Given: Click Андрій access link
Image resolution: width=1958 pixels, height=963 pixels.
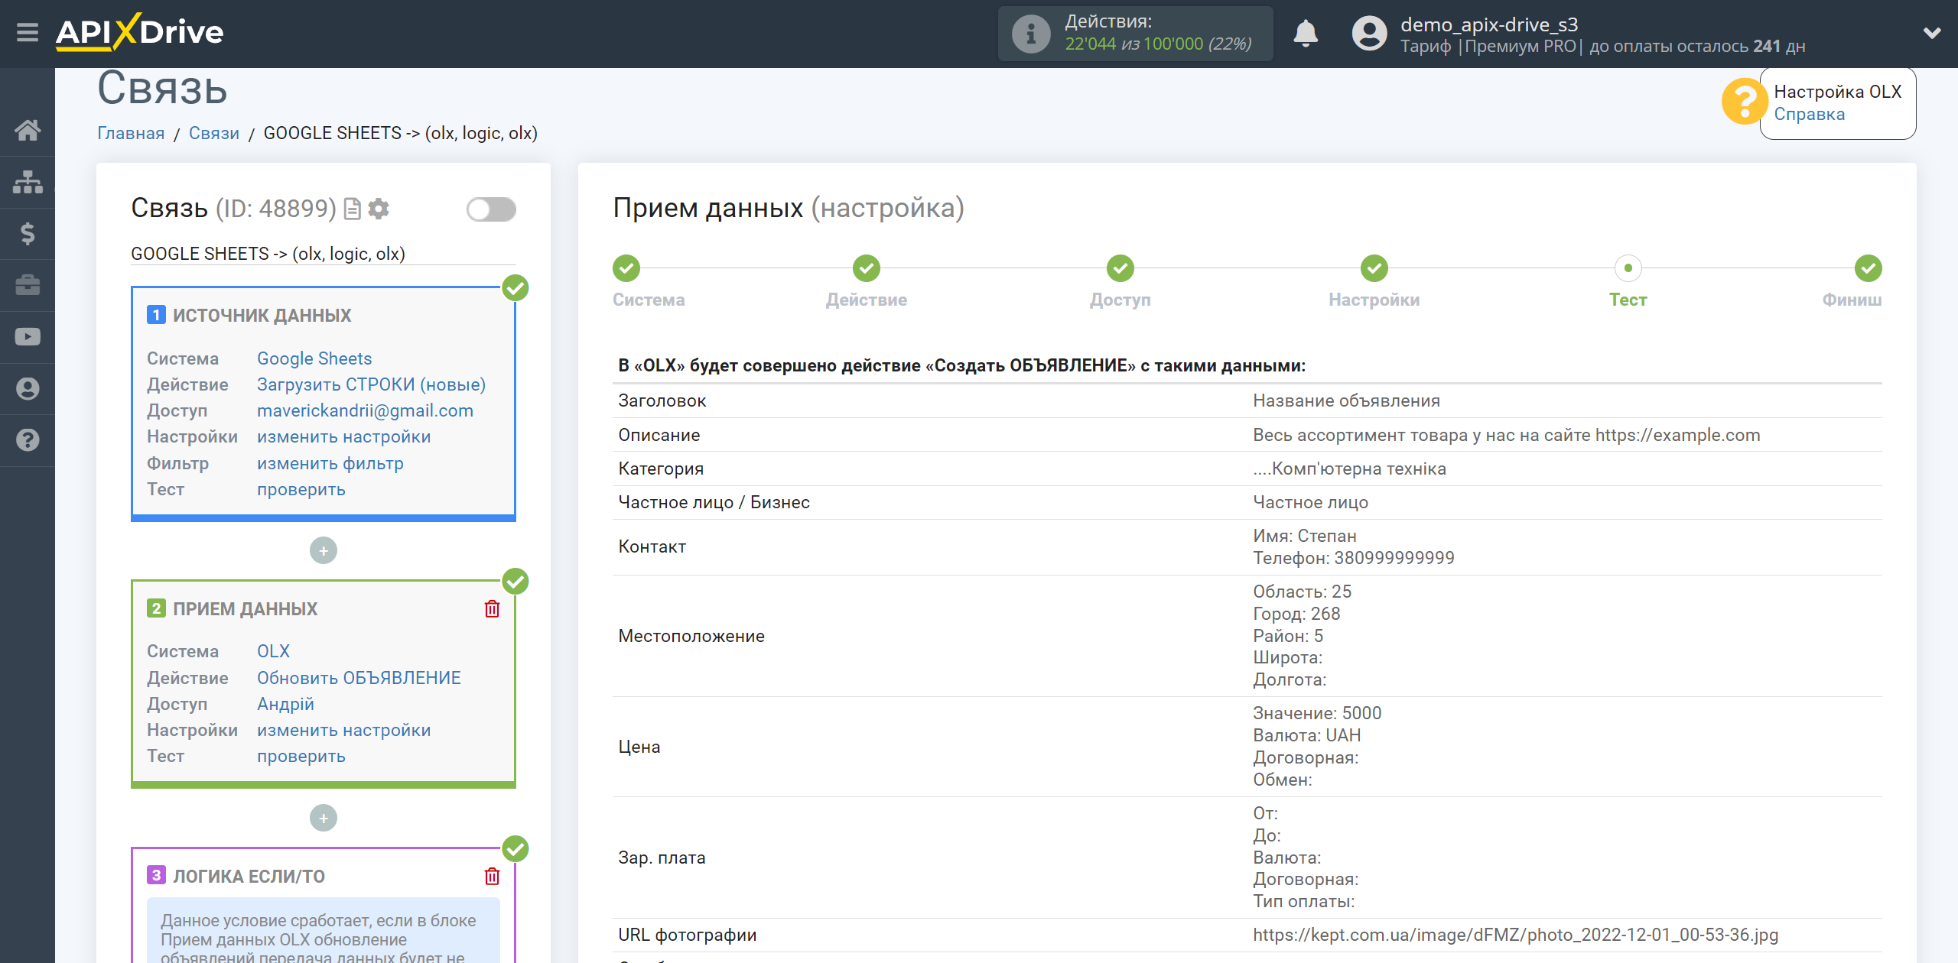Looking at the screenshot, I should click(285, 704).
